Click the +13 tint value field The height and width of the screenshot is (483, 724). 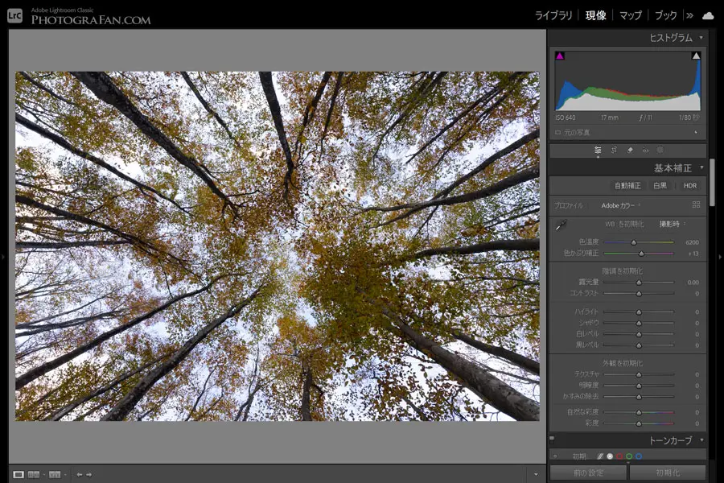pyautogui.click(x=693, y=254)
